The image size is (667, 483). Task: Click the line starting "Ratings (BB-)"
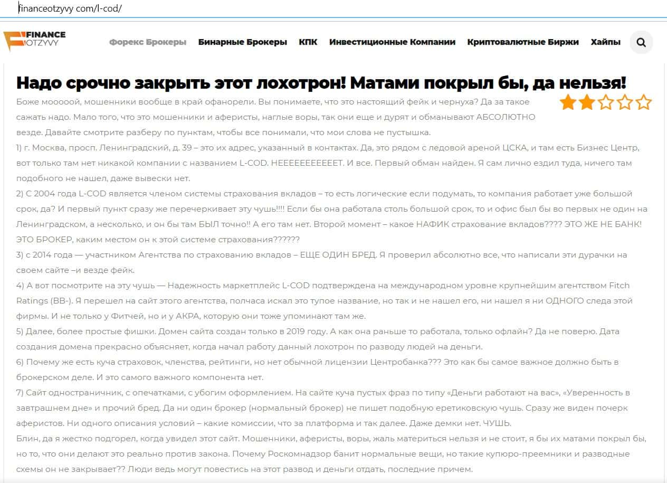pos(325,301)
